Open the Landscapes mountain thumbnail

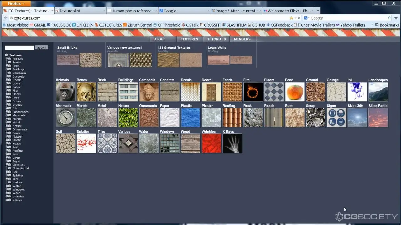[x=378, y=92]
